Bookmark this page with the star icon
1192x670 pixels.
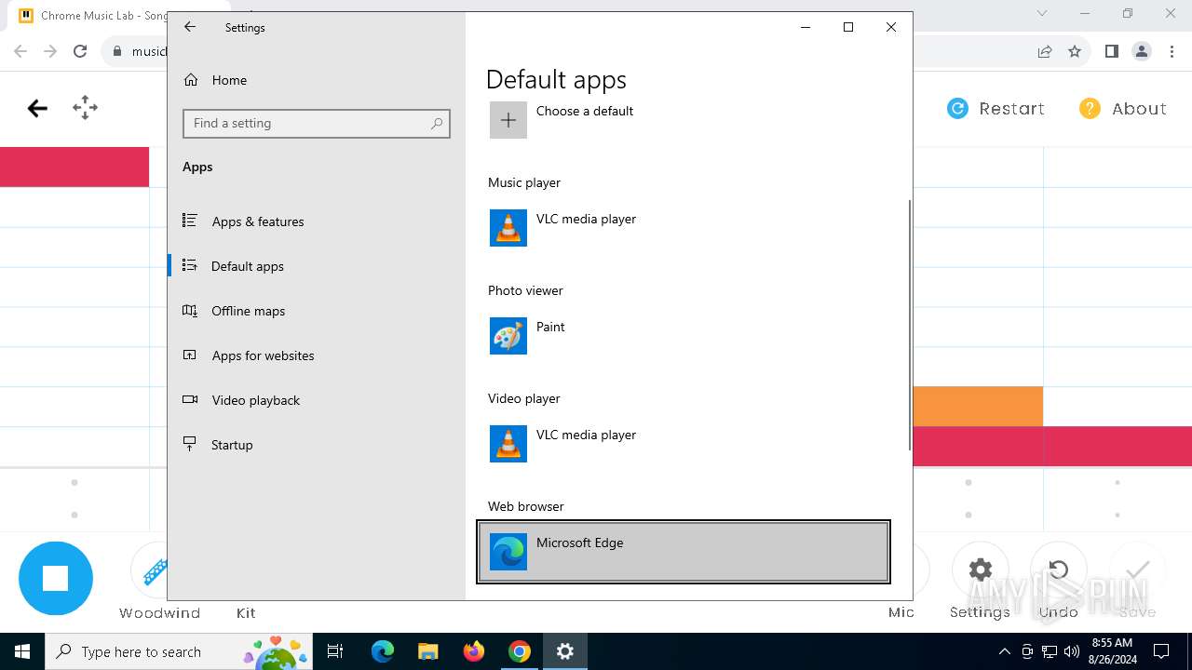(1075, 51)
